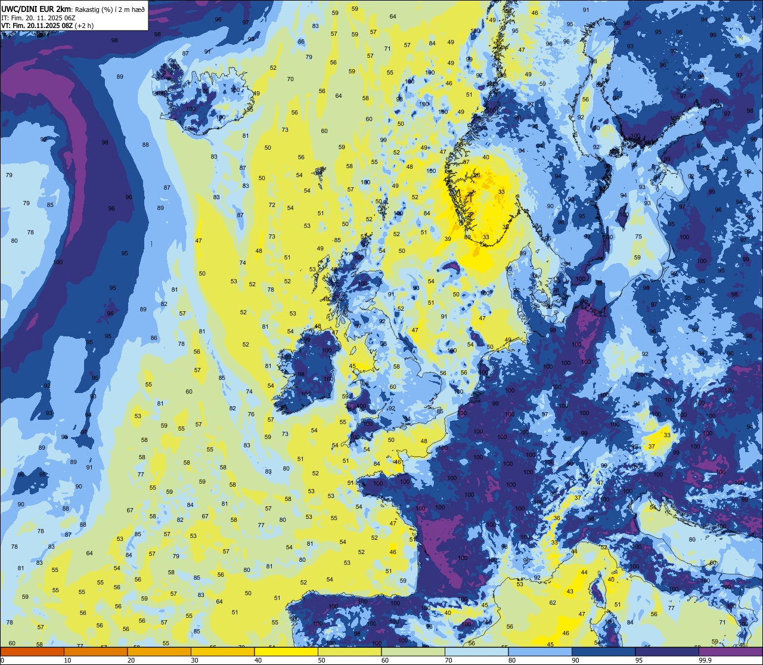Click the '95' tick label on the legend scale

click(639, 660)
